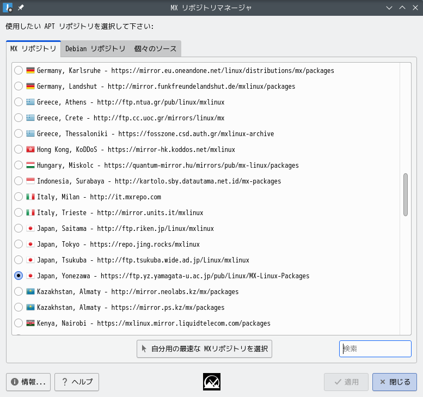Select Greece, Thessaloniki radio button
Viewport: 423px width, 397px height.
click(x=19, y=133)
